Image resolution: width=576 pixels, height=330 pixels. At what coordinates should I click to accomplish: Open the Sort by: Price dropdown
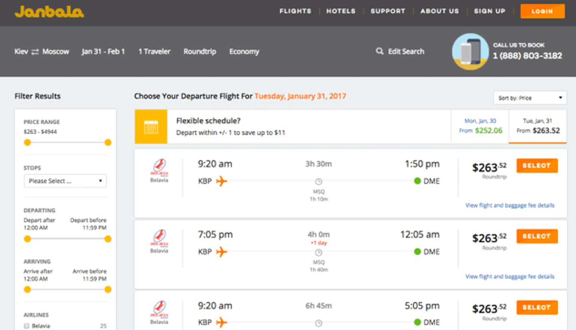[x=530, y=98]
